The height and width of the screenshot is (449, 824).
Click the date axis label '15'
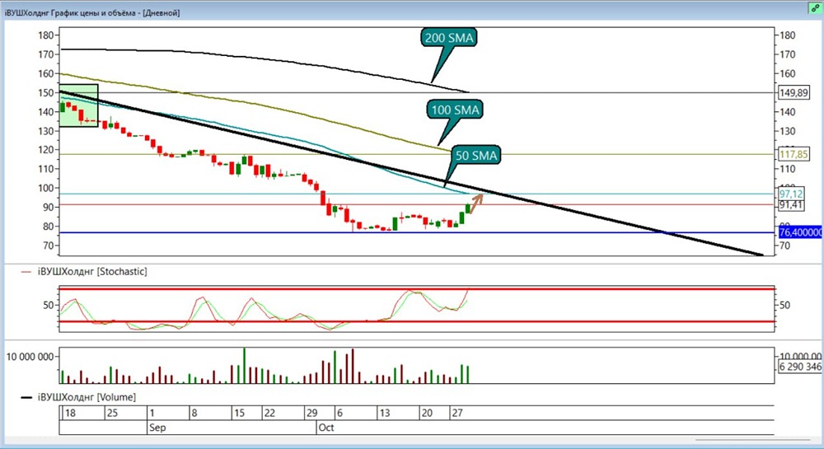tap(239, 413)
